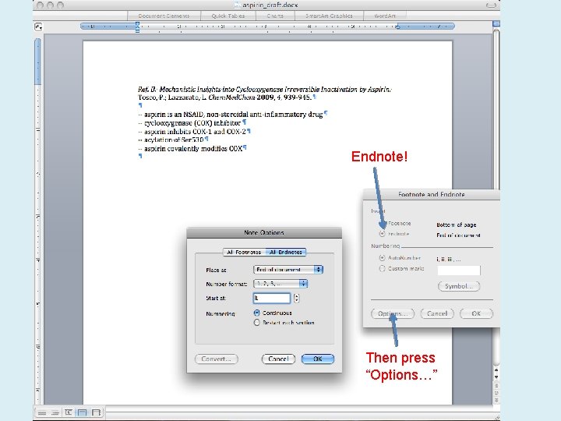561x421 pixels.
Task: Switch to All Endnotes tab
Action: (x=285, y=252)
